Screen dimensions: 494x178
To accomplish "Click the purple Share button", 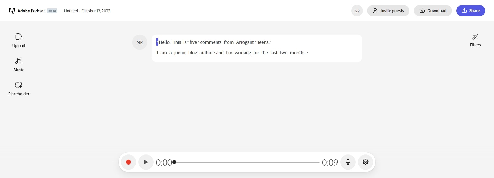I will (471, 11).
